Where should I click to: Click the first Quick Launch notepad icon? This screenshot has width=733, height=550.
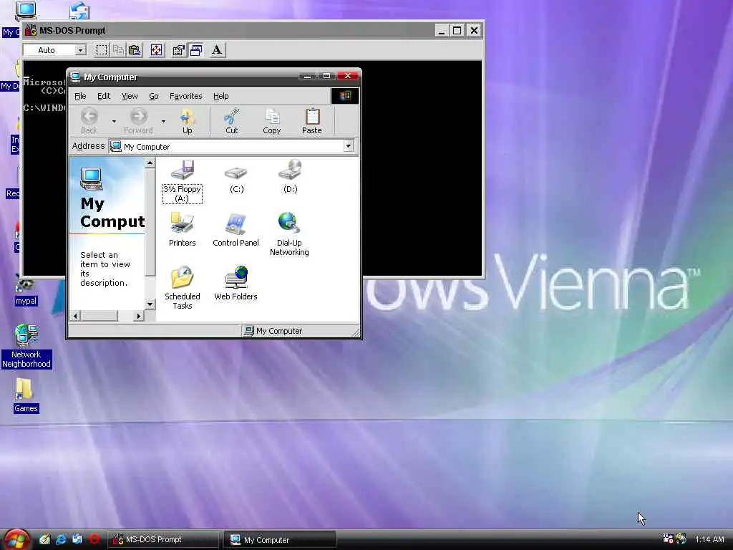pyautogui.click(x=44, y=539)
